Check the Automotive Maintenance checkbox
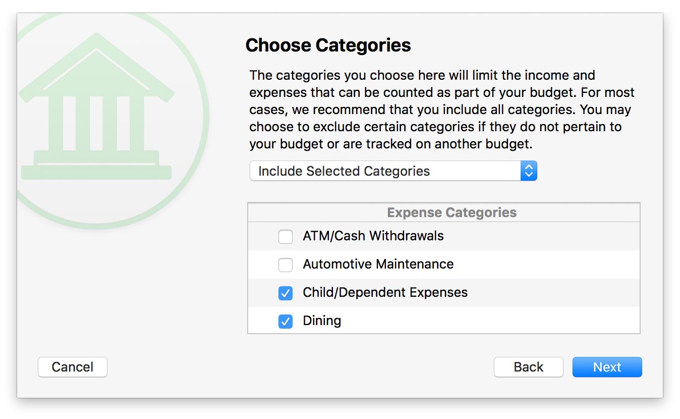This screenshot has height=419, width=680. [x=286, y=265]
